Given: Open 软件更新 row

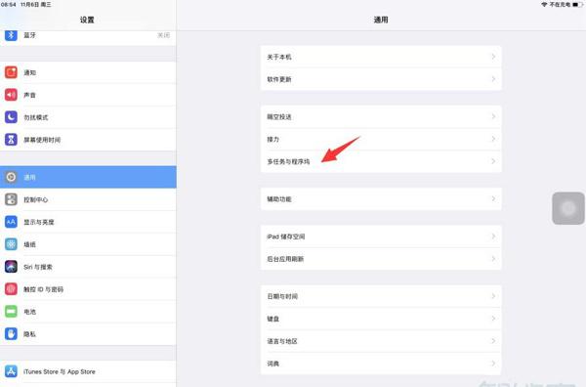Looking at the screenshot, I should click(x=381, y=79).
